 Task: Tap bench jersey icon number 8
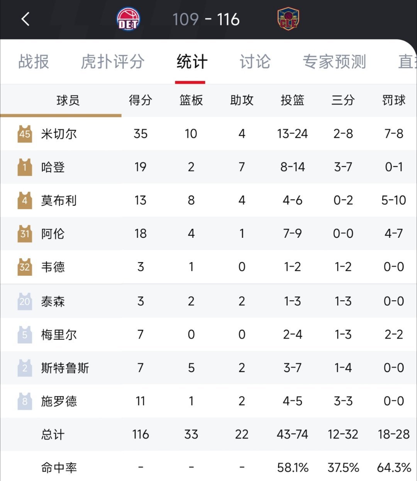25,401
